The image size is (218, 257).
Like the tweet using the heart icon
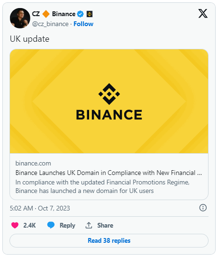[15, 225]
